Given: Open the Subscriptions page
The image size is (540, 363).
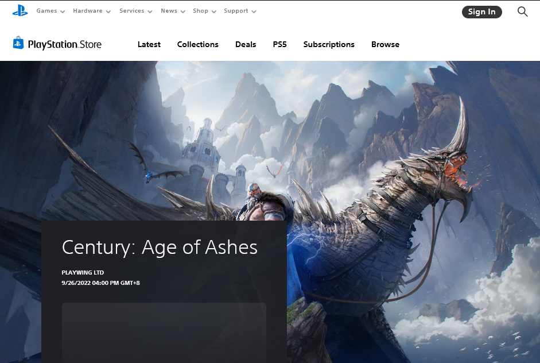Looking at the screenshot, I should [x=329, y=44].
